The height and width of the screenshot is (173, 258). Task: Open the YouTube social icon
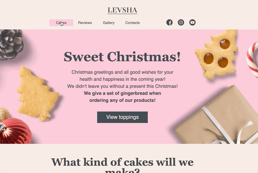(192, 22)
